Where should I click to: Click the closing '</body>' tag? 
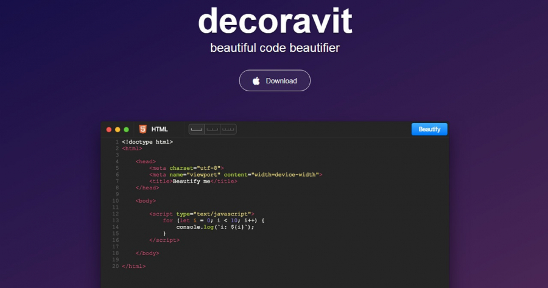[x=147, y=253]
